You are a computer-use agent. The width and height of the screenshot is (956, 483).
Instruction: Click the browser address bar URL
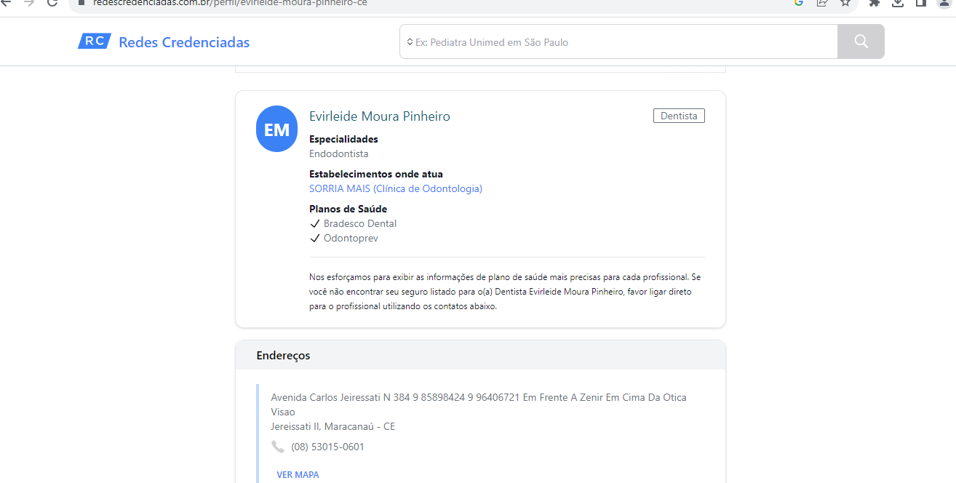(x=230, y=2)
